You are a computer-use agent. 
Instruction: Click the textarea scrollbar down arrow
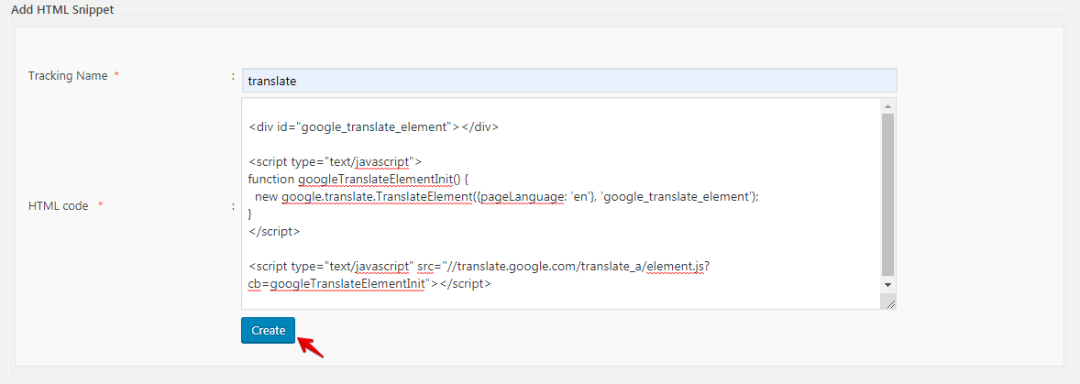pos(887,285)
